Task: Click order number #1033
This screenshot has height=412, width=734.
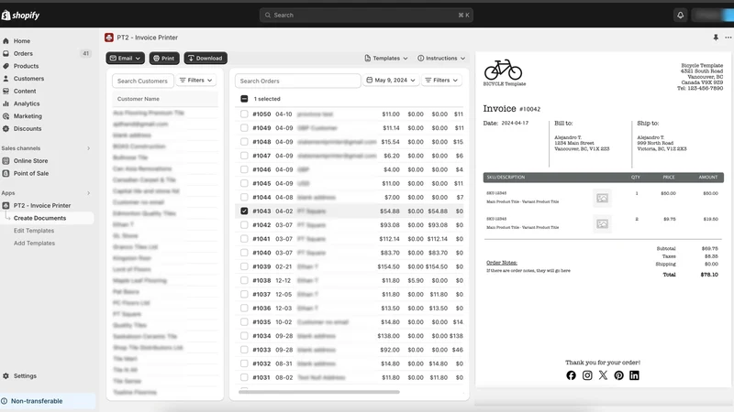Action: (261, 350)
